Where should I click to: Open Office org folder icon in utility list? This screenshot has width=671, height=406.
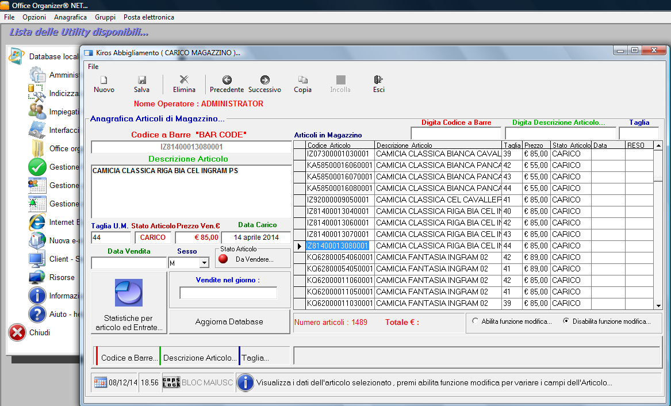(37, 148)
